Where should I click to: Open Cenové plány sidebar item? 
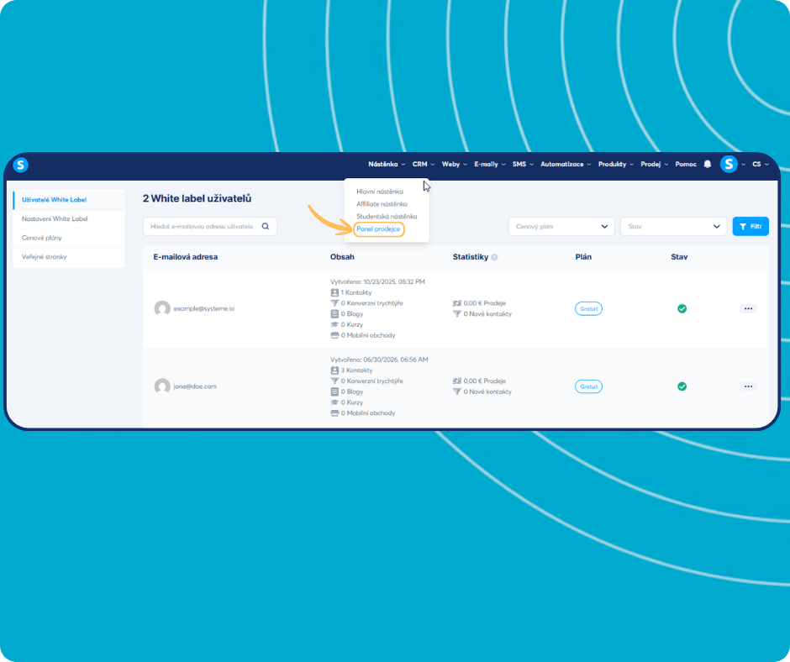(x=69, y=238)
